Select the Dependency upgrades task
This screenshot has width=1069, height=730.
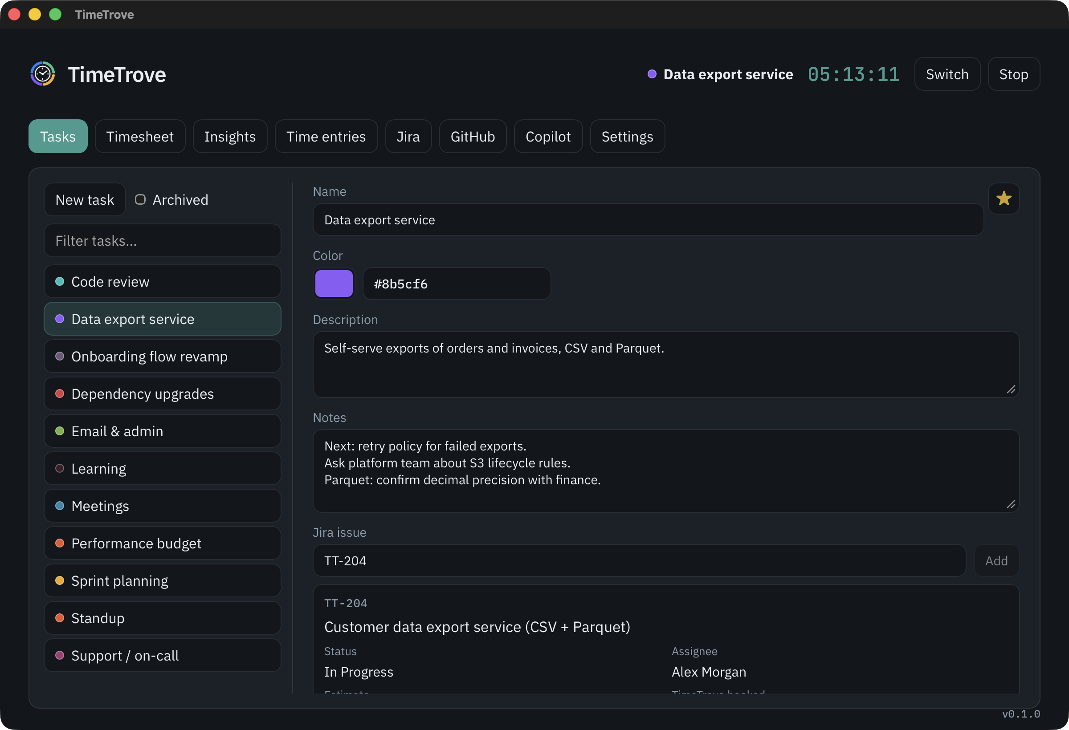[x=163, y=393]
